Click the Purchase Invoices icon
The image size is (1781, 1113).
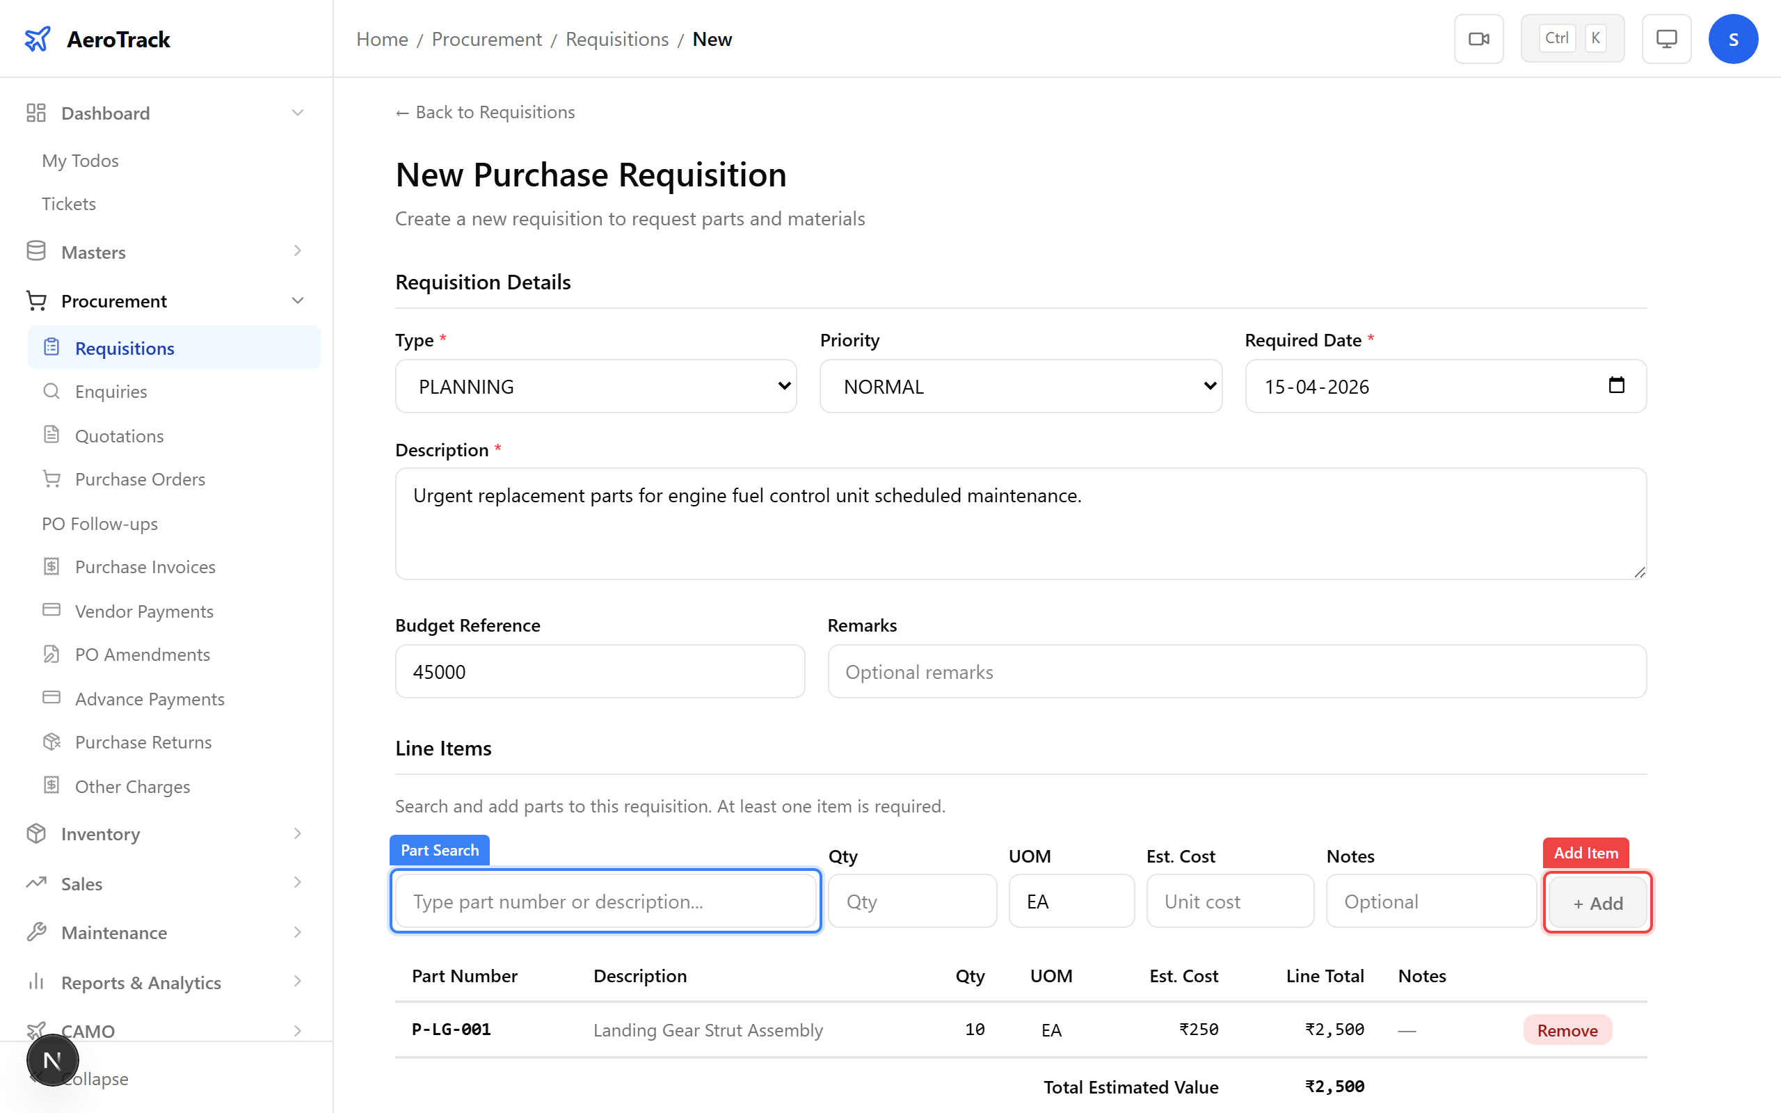click(x=51, y=566)
